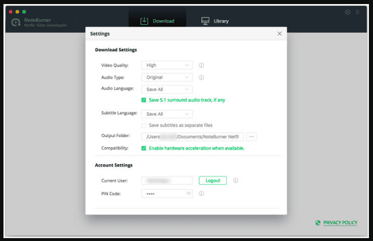Show info for Audio Type
This screenshot has height=241, width=373.
coord(201,77)
